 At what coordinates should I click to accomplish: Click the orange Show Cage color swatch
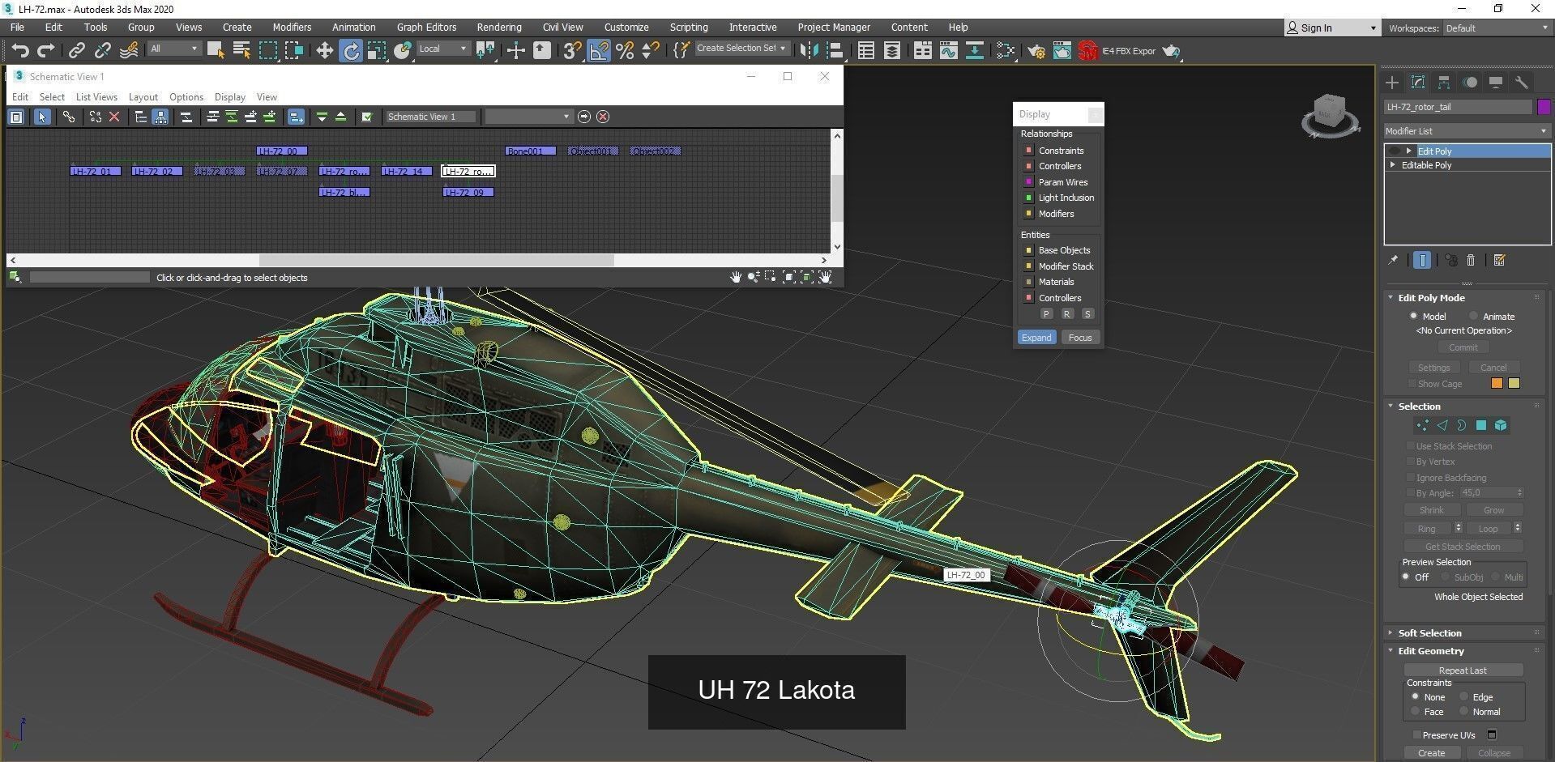(x=1497, y=383)
